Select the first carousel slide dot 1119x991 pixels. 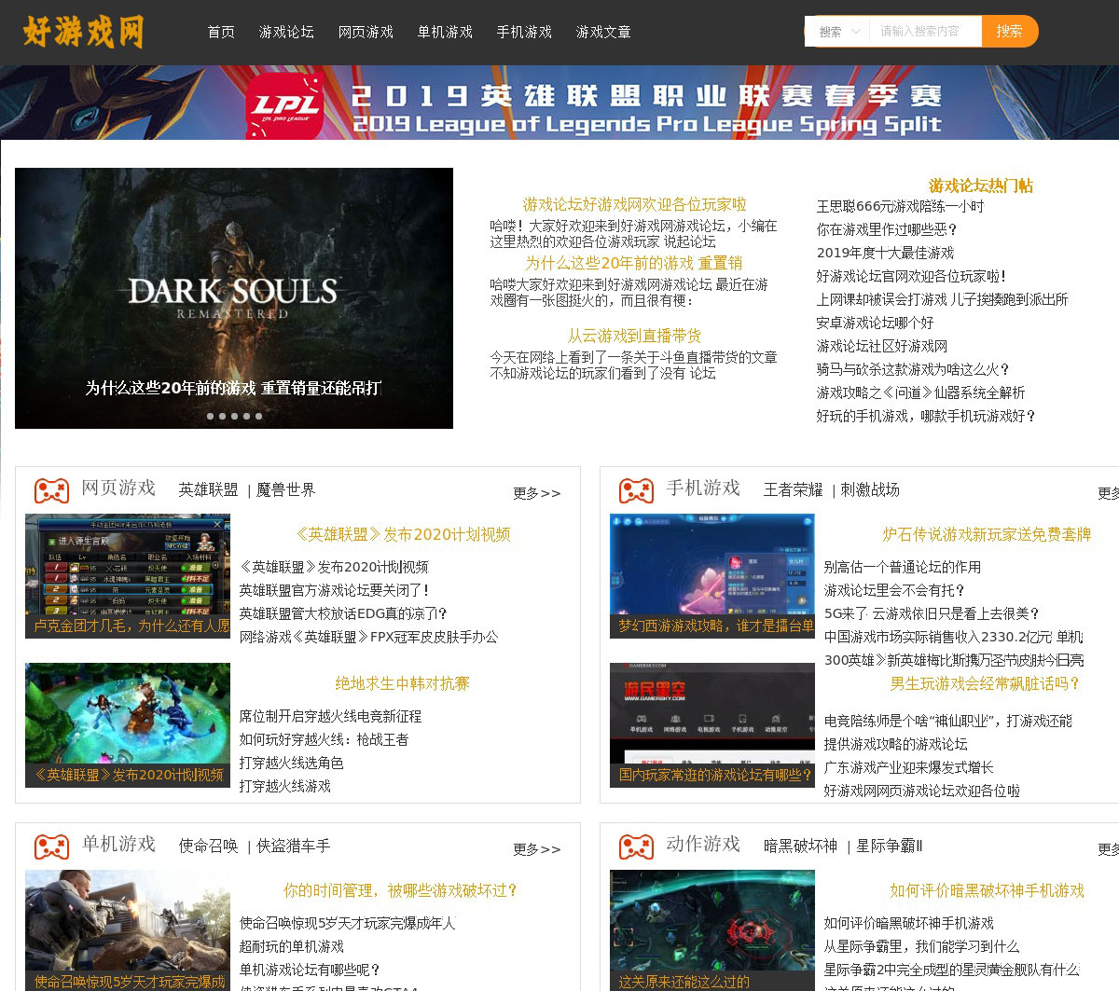pos(210,416)
